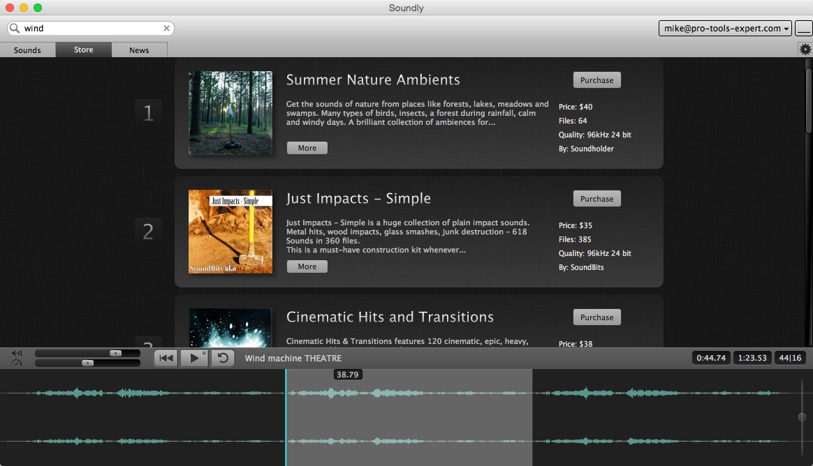The width and height of the screenshot is (813, 466).
Task: Open the mike@pro-tools-expert.com account dropdown
Action: click(725, 29)
